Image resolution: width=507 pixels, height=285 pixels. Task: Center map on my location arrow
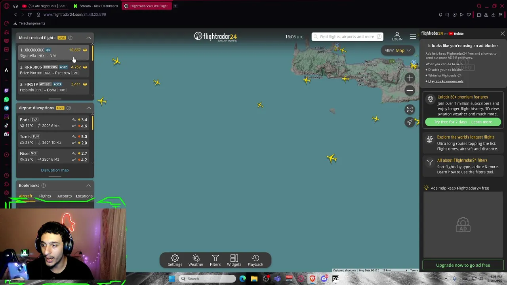point(410,122)
